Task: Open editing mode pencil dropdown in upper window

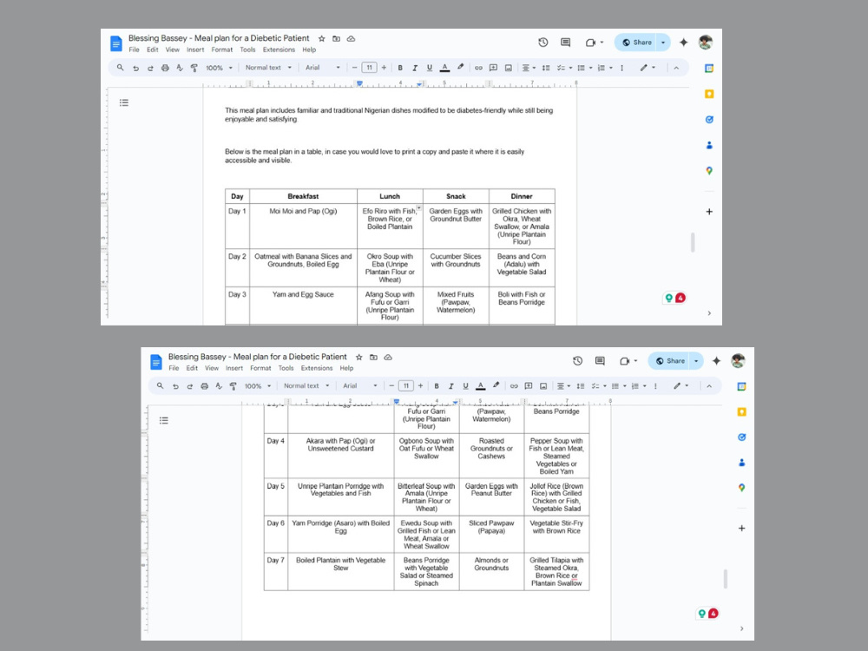Action: [x=648, y=68]
